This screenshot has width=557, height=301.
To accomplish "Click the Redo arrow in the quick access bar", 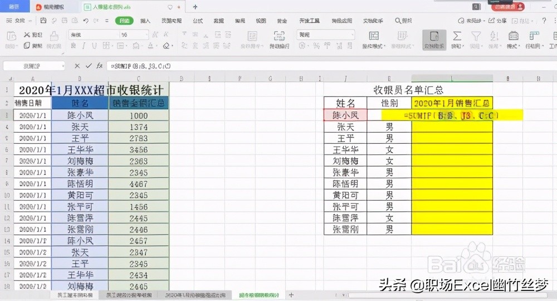I will [96, 21].
